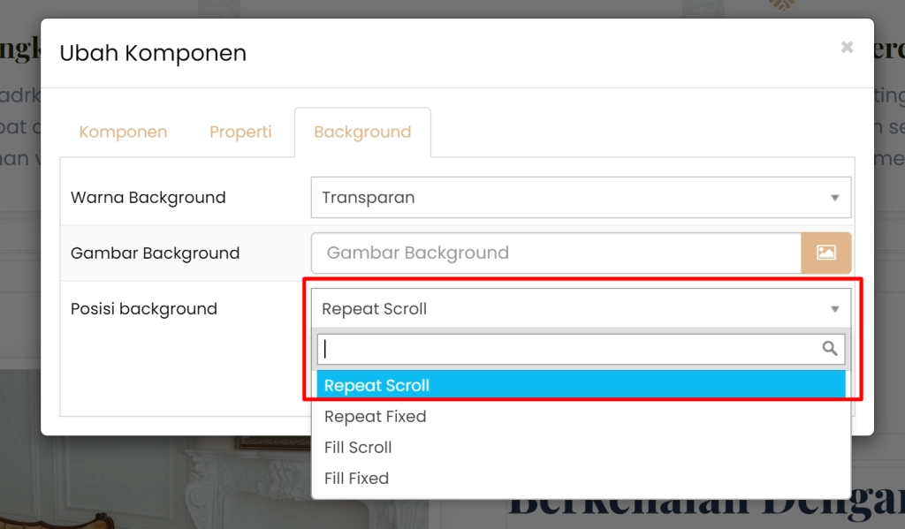This screenshot has height=529, width=905.
Task: Click the Posisi background label
Action: coord(144,309)
